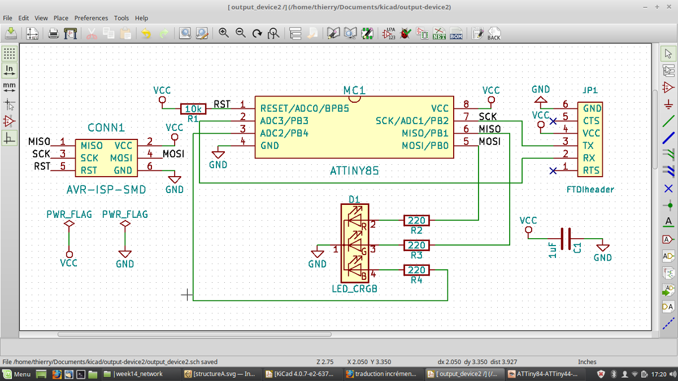Select the place wire tool

coord(668,121)
